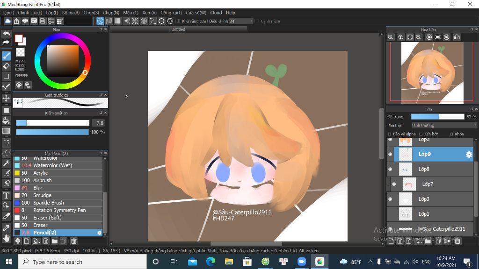Choose Rotation Symmetry Pen brush
Viewport: 479px width, 269px height.
tap(58, 210)
